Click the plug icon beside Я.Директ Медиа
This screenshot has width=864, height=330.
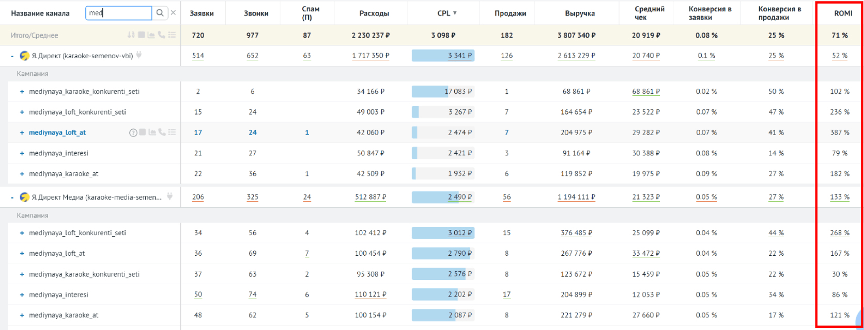(x=169, y=196)
